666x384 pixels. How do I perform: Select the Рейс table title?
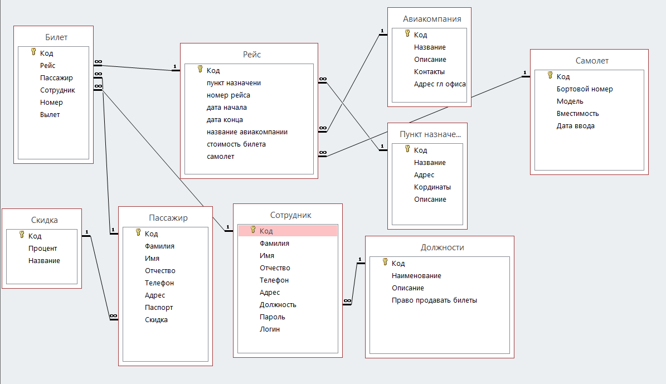coord(252,55)
